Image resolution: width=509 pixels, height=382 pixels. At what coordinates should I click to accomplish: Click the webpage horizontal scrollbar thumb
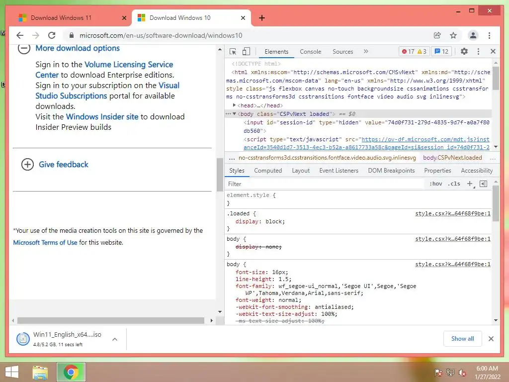pyautogui.click(x=111, y=321)
